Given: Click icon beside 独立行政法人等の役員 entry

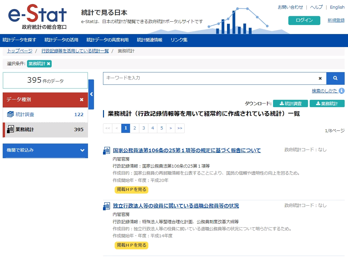Looking at the screenshot, I should (x=107, y=206).
